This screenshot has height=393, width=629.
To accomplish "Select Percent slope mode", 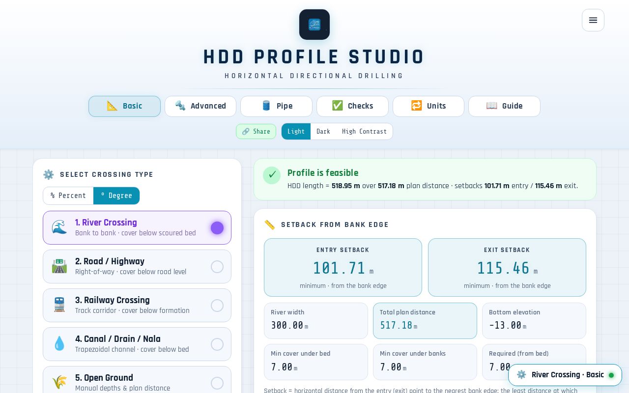I will coord(68,196).
